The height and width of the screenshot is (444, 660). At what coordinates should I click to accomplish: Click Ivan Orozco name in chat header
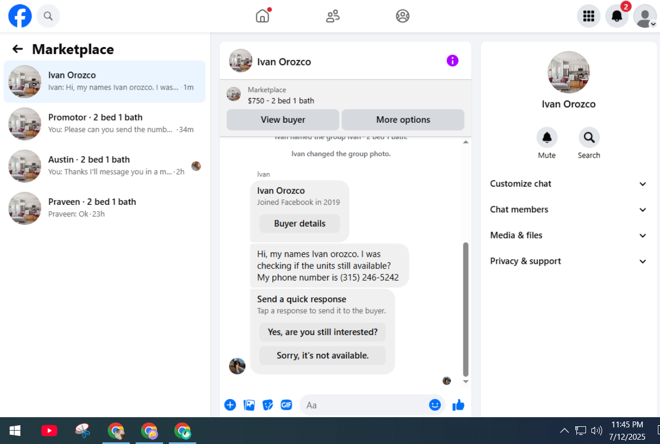click(x=284, y=62)
